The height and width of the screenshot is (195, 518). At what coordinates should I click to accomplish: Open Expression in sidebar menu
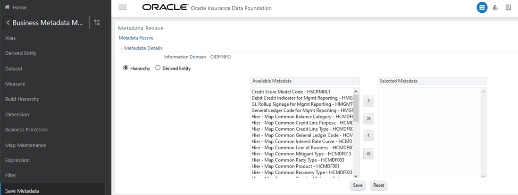17,161
